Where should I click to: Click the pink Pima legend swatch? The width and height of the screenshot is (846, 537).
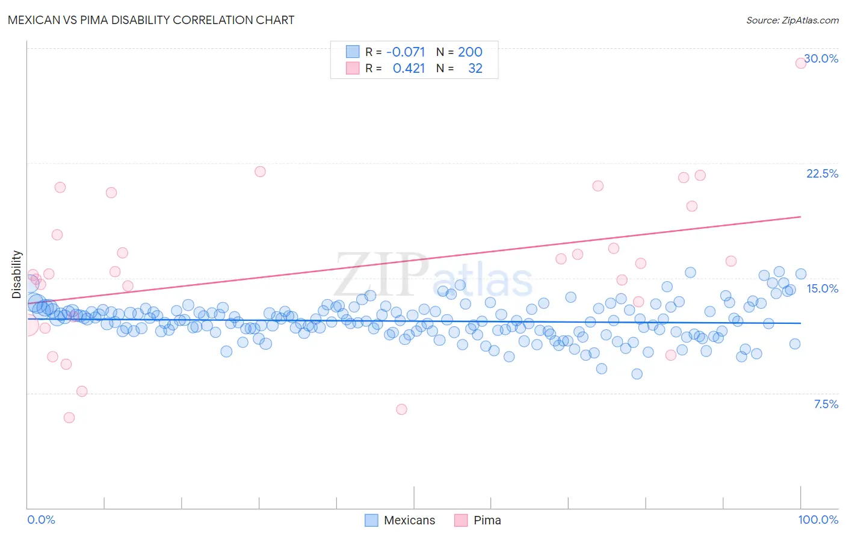pyautogui.click(x=461, y=520)
